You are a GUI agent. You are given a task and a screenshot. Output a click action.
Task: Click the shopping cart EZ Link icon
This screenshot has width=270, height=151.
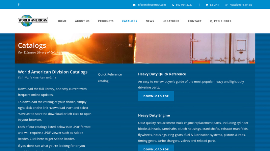click(207, 5)
